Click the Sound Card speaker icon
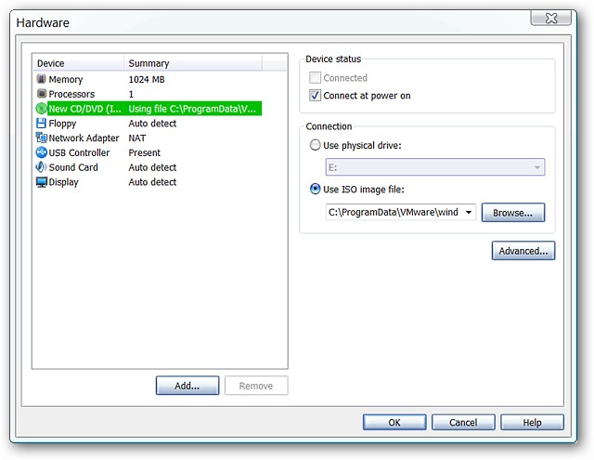The height and width of the screenshot is (460, 594). (41, 167)
